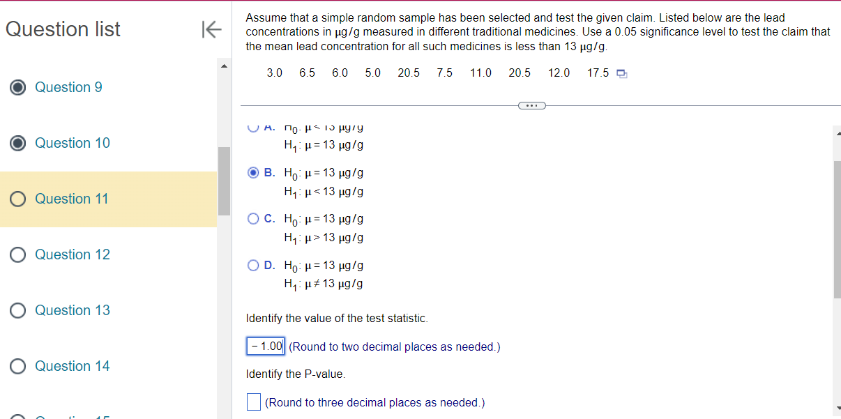Image resolution: width=841 pixels, height=419 pixels.
Task: Select hypothesis option D
Action: coord(253,265)
